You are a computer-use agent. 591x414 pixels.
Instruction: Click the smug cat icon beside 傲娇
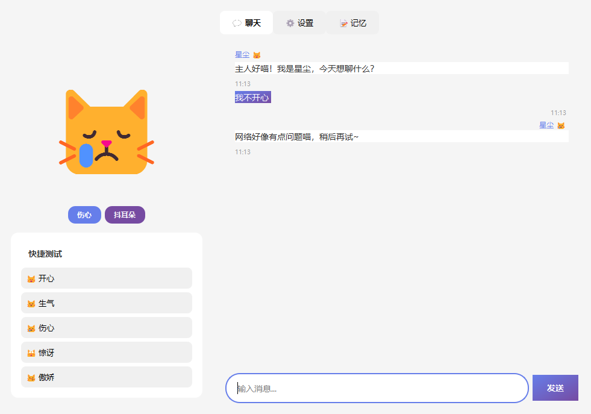pyautogui.click(x=31, y=378)
